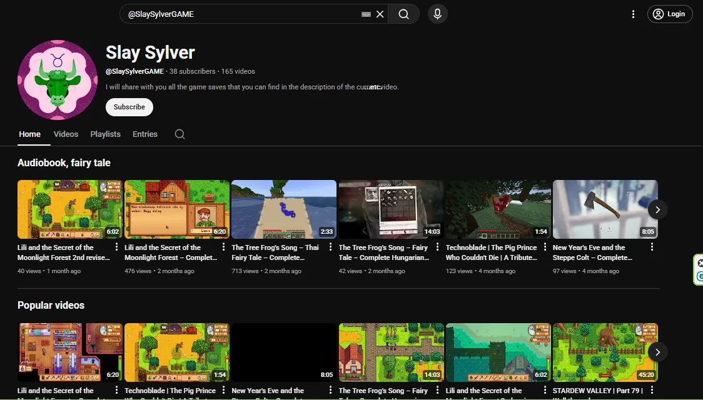The image size is (703, 400).
Task: Open the Tree Frog's Song Thai Fairy Tale video
Action: click(x=284, y=209)
